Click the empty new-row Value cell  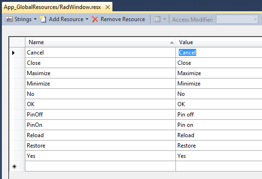point(219,166)
